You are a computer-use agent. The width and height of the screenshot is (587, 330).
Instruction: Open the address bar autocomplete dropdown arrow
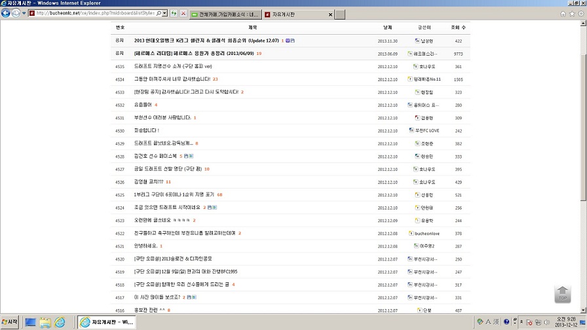[164, 14]
